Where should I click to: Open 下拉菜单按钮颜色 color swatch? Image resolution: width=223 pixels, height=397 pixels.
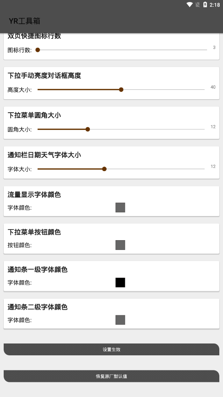point(120,245)
